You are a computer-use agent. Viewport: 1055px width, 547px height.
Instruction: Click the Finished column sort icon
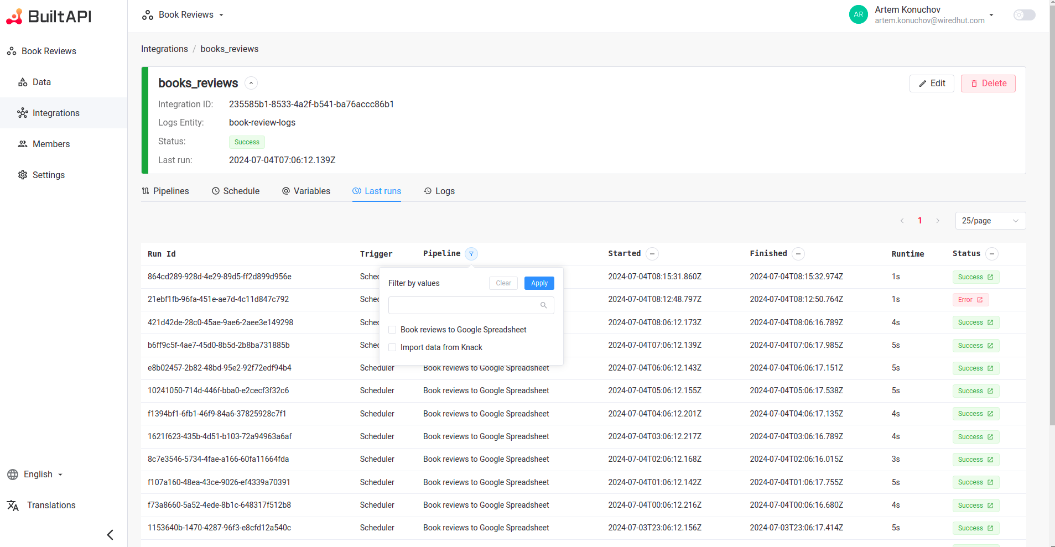pos(798,254)
